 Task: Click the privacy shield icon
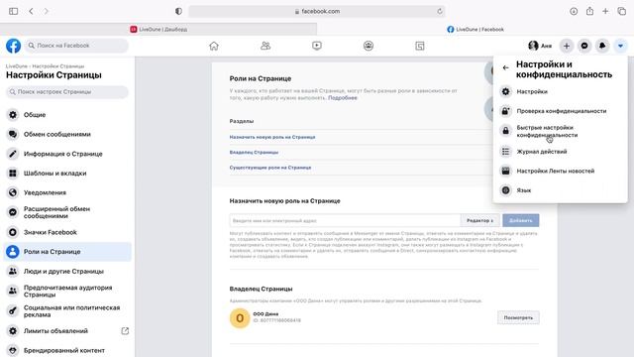(x=178, y=11)
